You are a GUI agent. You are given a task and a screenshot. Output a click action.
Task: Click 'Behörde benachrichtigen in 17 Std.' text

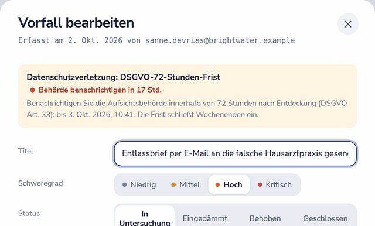[x=100, y=90]
